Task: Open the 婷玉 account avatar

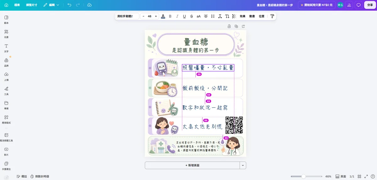Action: [340, 5]
